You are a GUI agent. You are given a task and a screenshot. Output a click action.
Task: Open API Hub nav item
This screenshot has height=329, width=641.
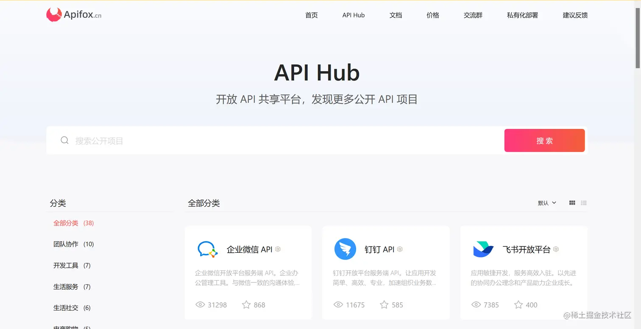click(x=354, y=15)
